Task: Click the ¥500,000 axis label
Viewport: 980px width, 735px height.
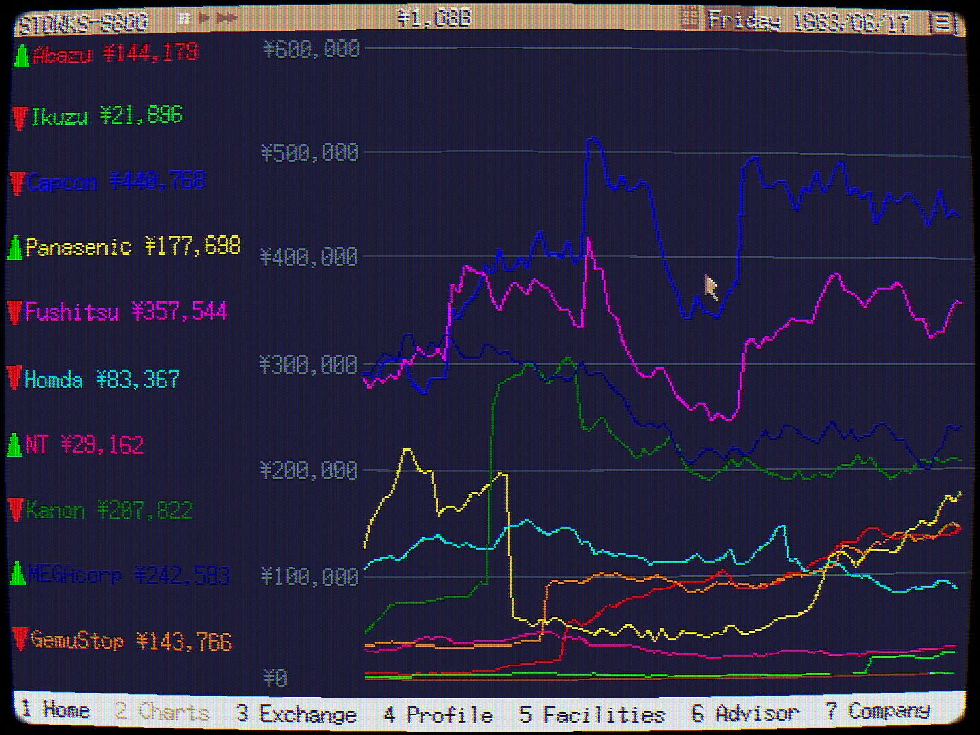Action: pyautogui.click(x=310, y=152)
